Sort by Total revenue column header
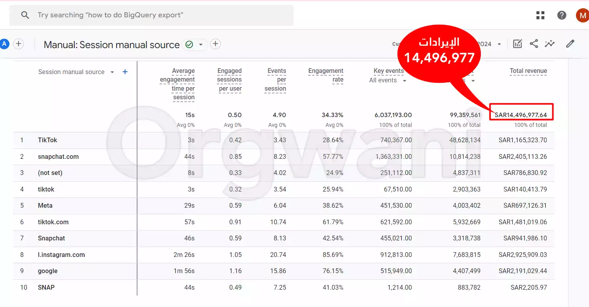 528,71
